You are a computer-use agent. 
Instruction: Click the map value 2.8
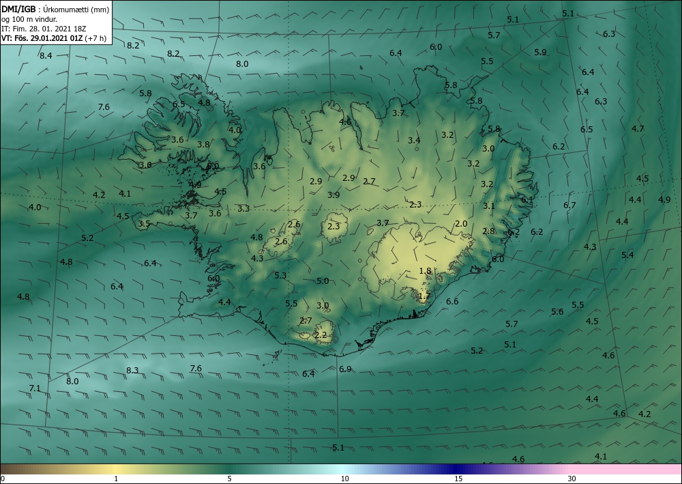click(x=488, y=231)
